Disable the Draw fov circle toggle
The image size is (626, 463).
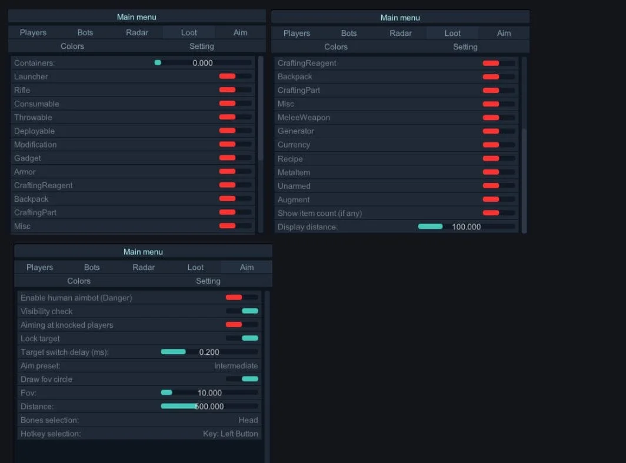point(241,379)
